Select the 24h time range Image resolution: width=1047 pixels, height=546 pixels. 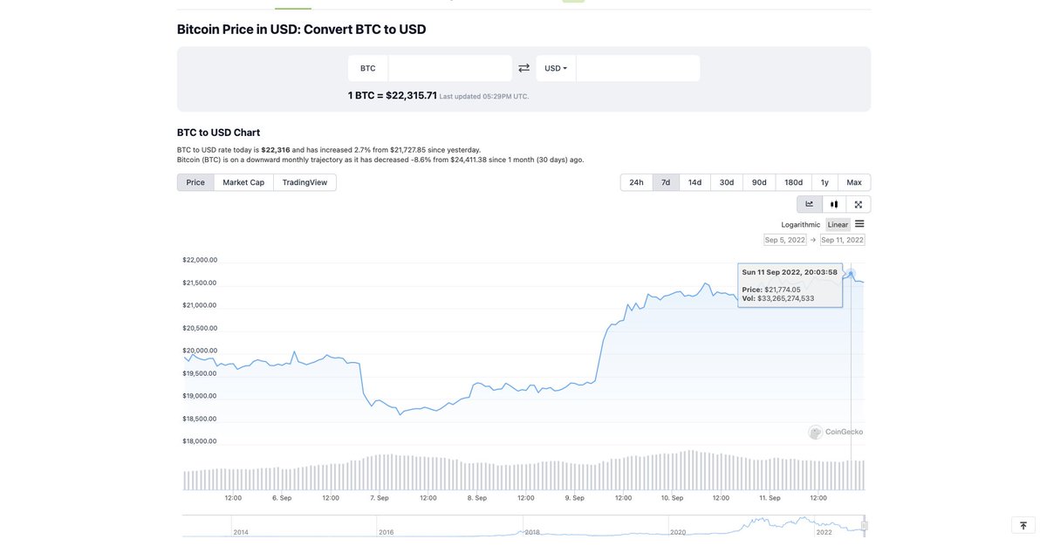tap(636, 182)
